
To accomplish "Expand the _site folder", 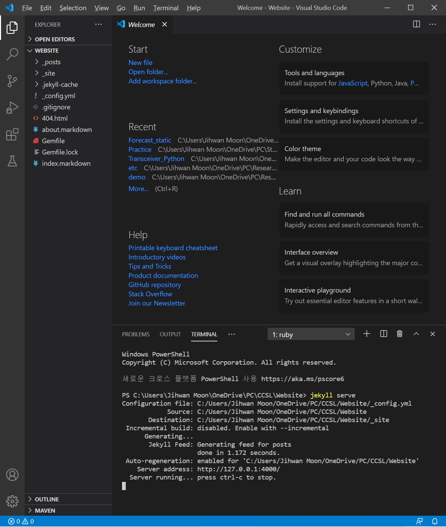I will pos(68,73).
